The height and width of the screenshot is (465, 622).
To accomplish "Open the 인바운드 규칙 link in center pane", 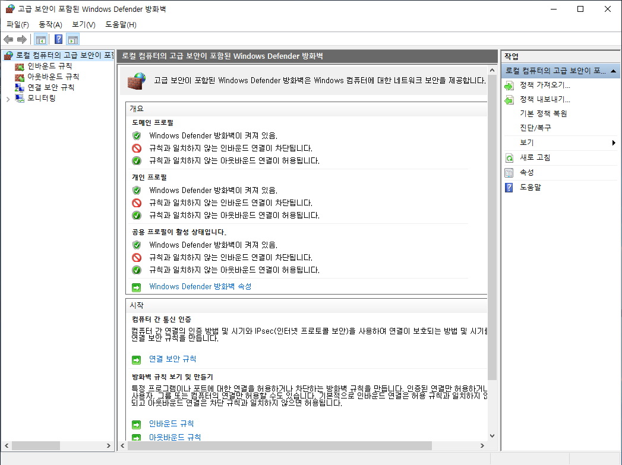I will (171, 424).
